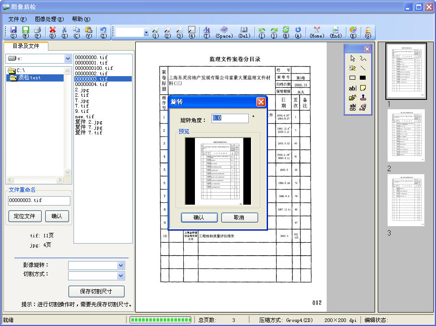The width and height of the screenshot is (436, 326).
Task: Click 确认 in the 旋转 dialog
Action: pyautogui.click(x=199, y=218)
